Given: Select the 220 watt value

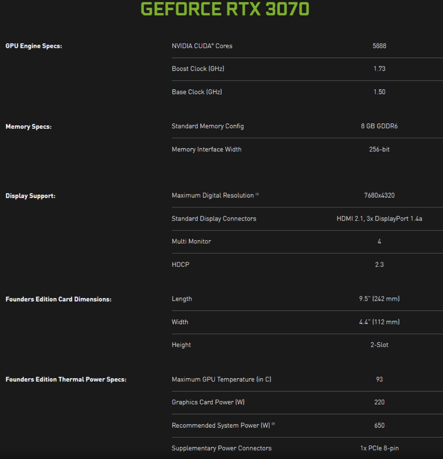Looking at the screenshot, I should 379,402.
